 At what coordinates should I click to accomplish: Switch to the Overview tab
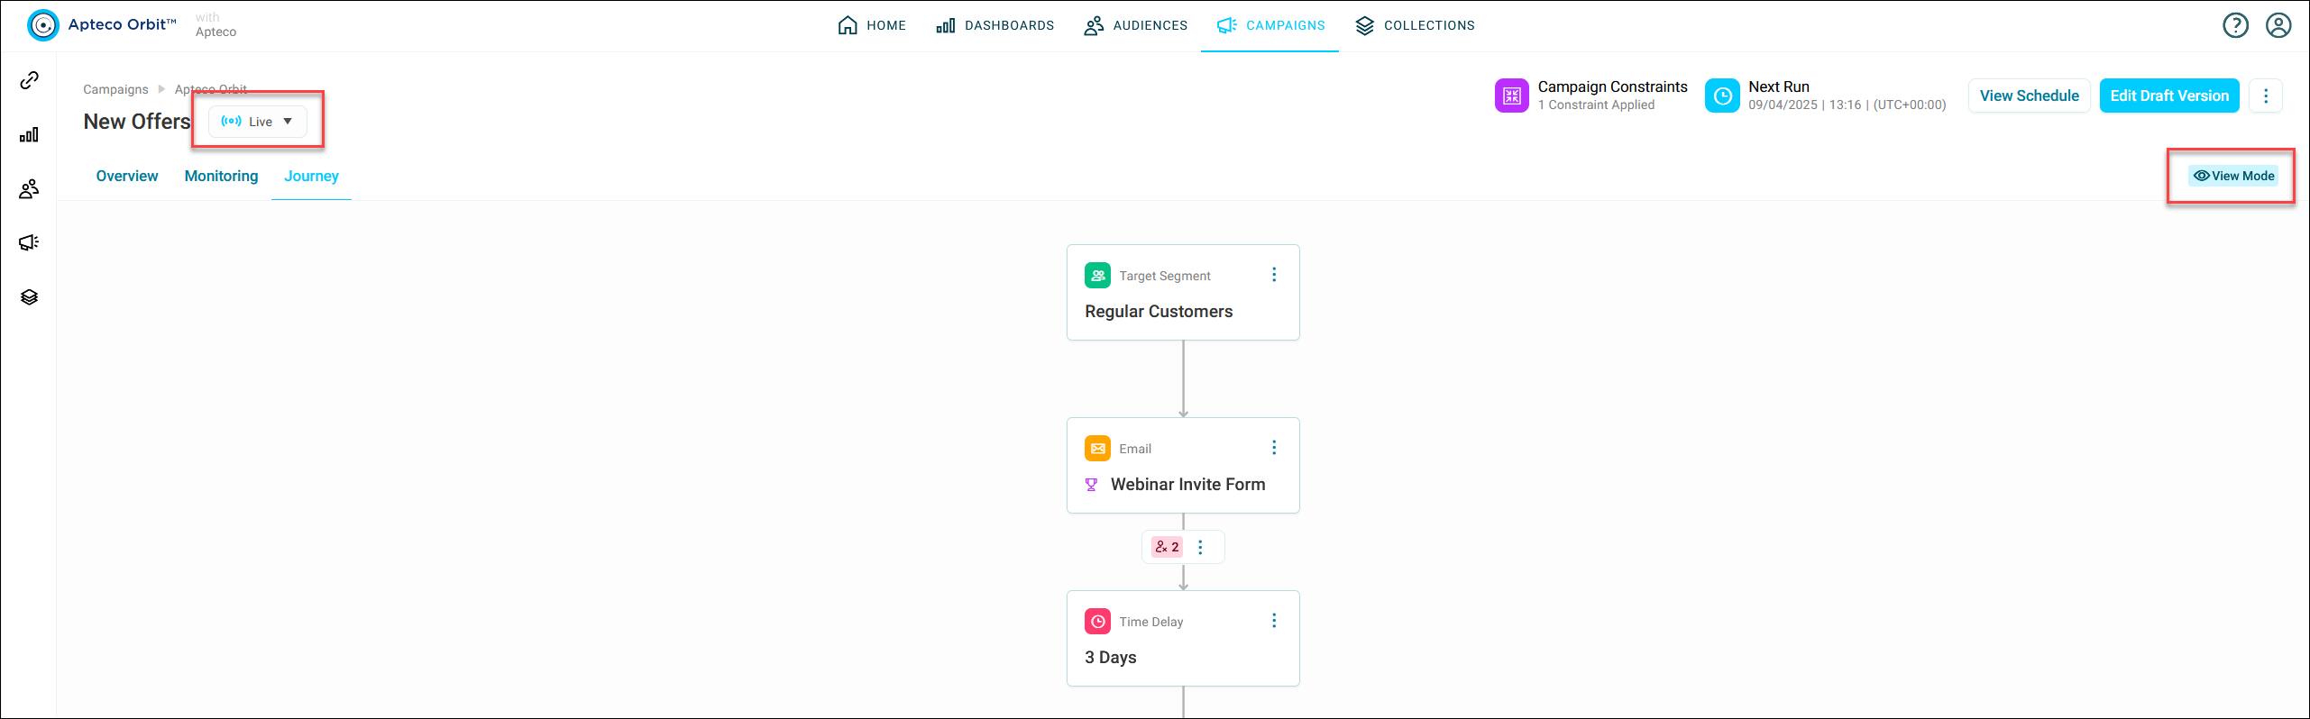pyautogui.click(x=127, y=176)
